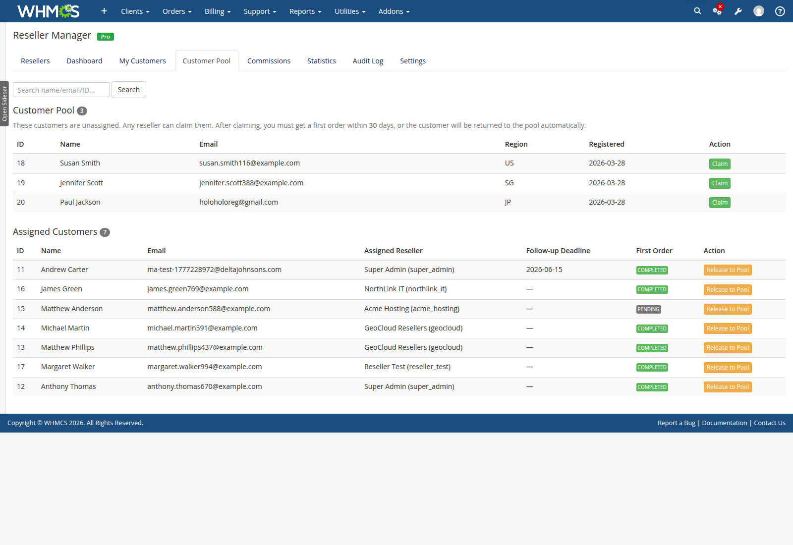Expand the Utilities dropdown menu
The width and height of the screenshot is (793, 545).
pyautogui.click(x=350, y=11)
